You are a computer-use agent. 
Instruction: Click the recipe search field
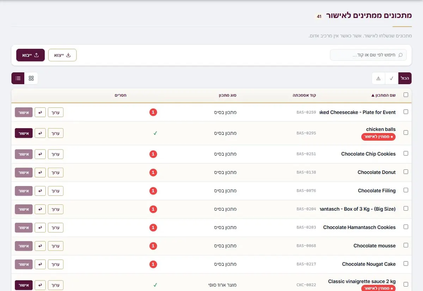368,55
